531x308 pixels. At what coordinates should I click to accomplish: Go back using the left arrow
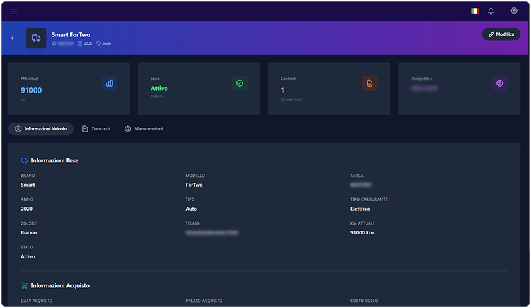14,38
